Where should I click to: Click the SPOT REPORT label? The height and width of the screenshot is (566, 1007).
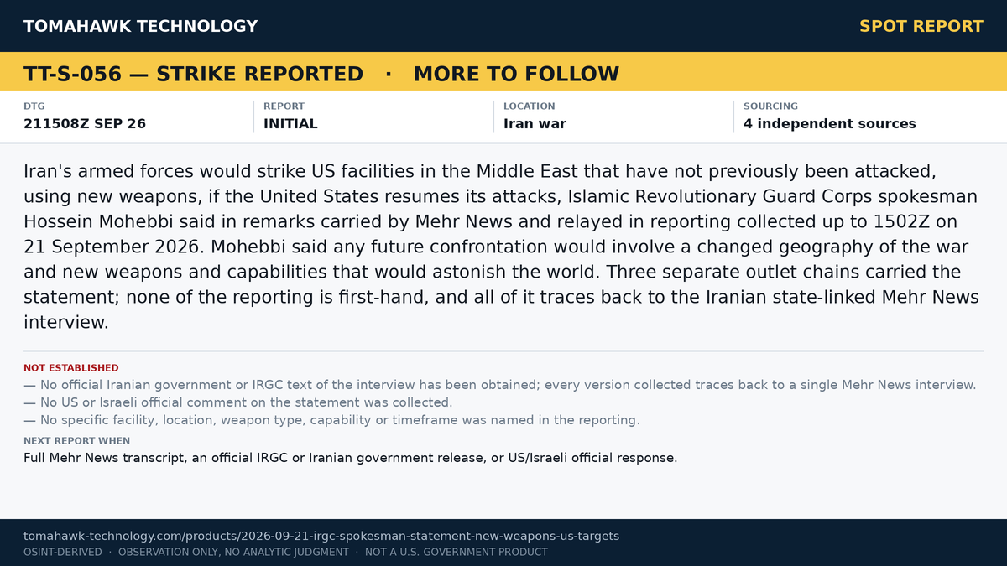tap(921, 26)
